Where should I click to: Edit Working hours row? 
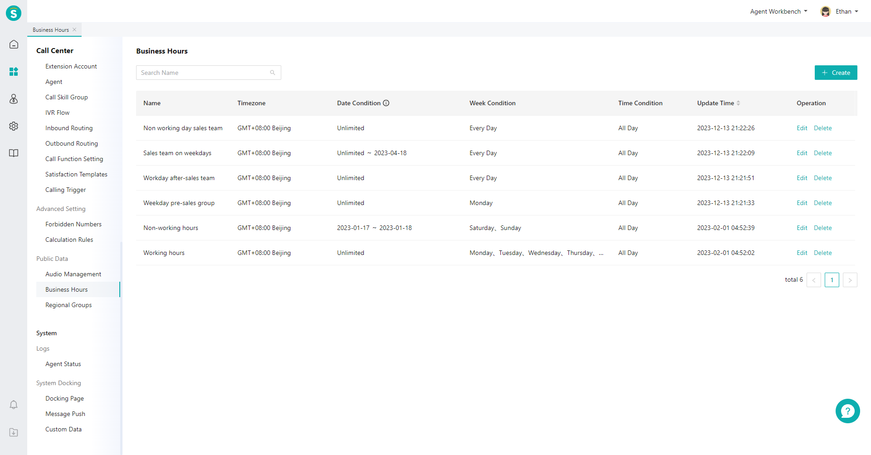point(802,253)
